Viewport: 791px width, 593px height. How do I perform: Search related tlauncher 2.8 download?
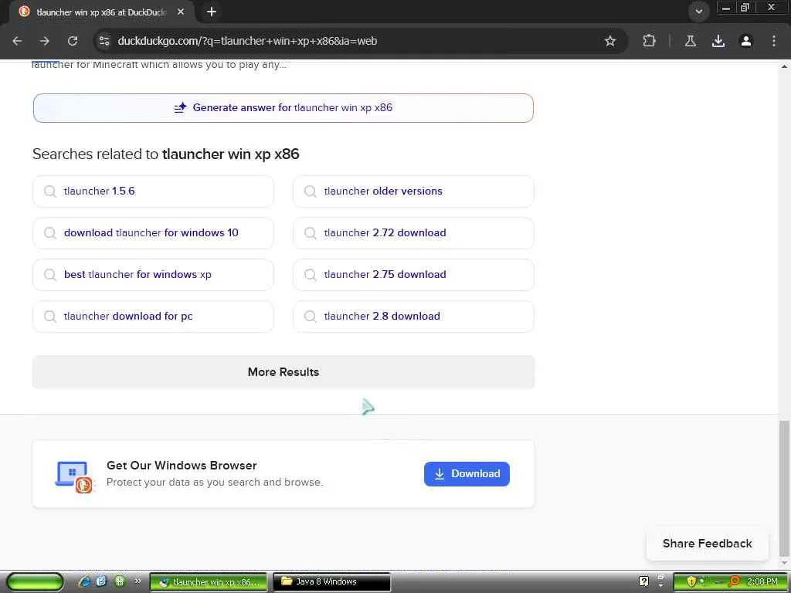(413, 316)
